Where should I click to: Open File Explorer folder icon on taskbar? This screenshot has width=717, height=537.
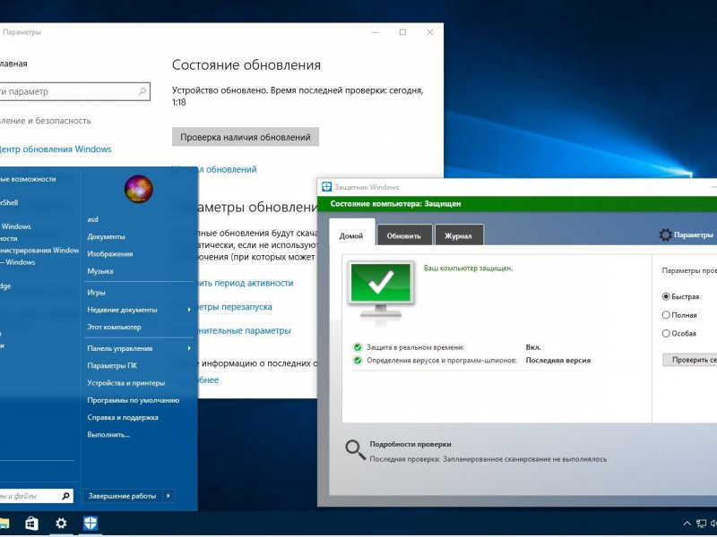(4, 524)
